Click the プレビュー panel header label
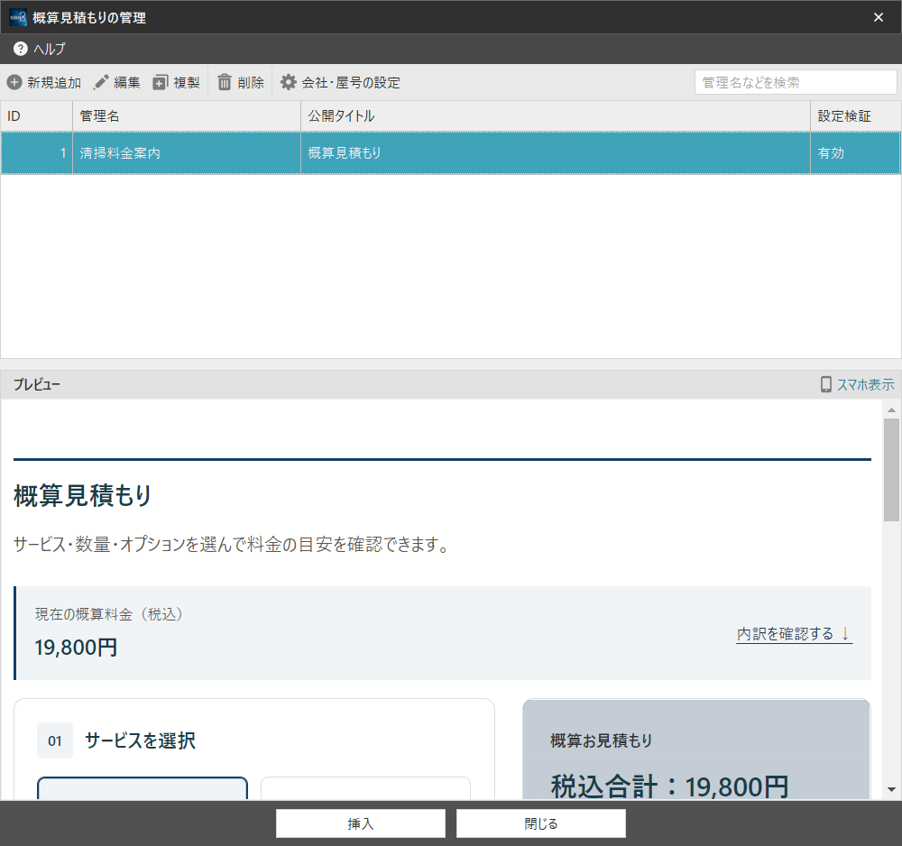This screenshot has width=902, height=846. 37,385
